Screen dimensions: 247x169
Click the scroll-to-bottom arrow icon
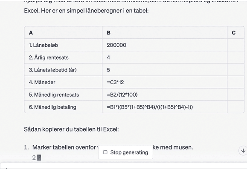[243, 151]
